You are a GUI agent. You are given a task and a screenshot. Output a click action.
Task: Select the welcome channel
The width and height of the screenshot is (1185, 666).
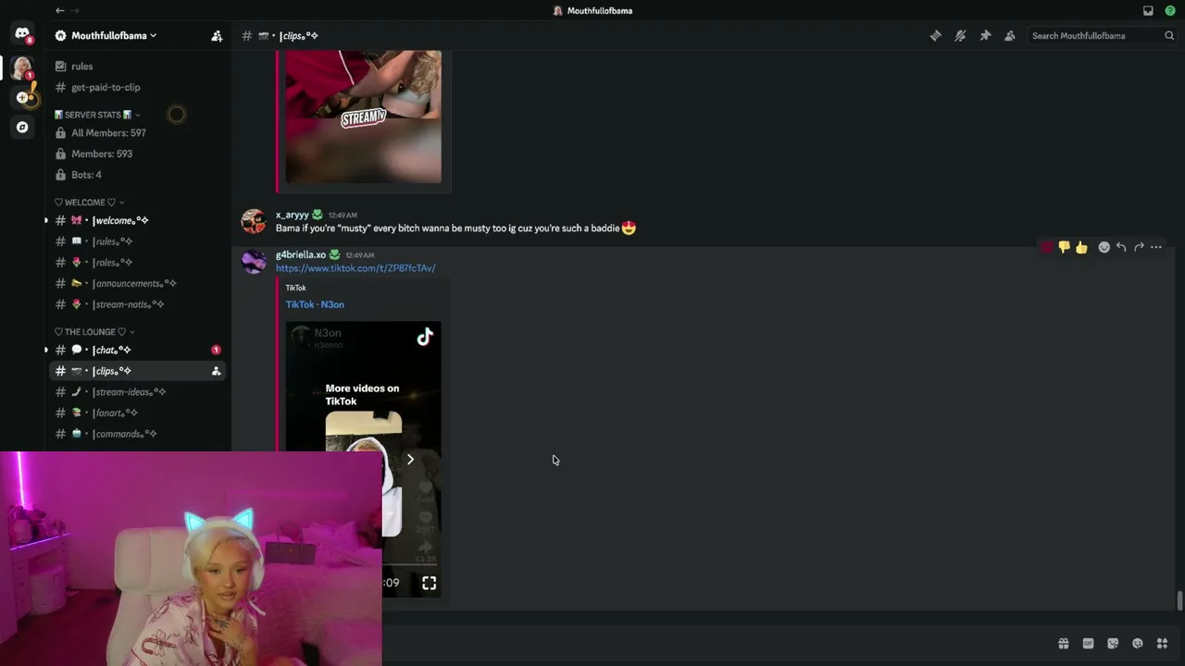tap(139, 220)
